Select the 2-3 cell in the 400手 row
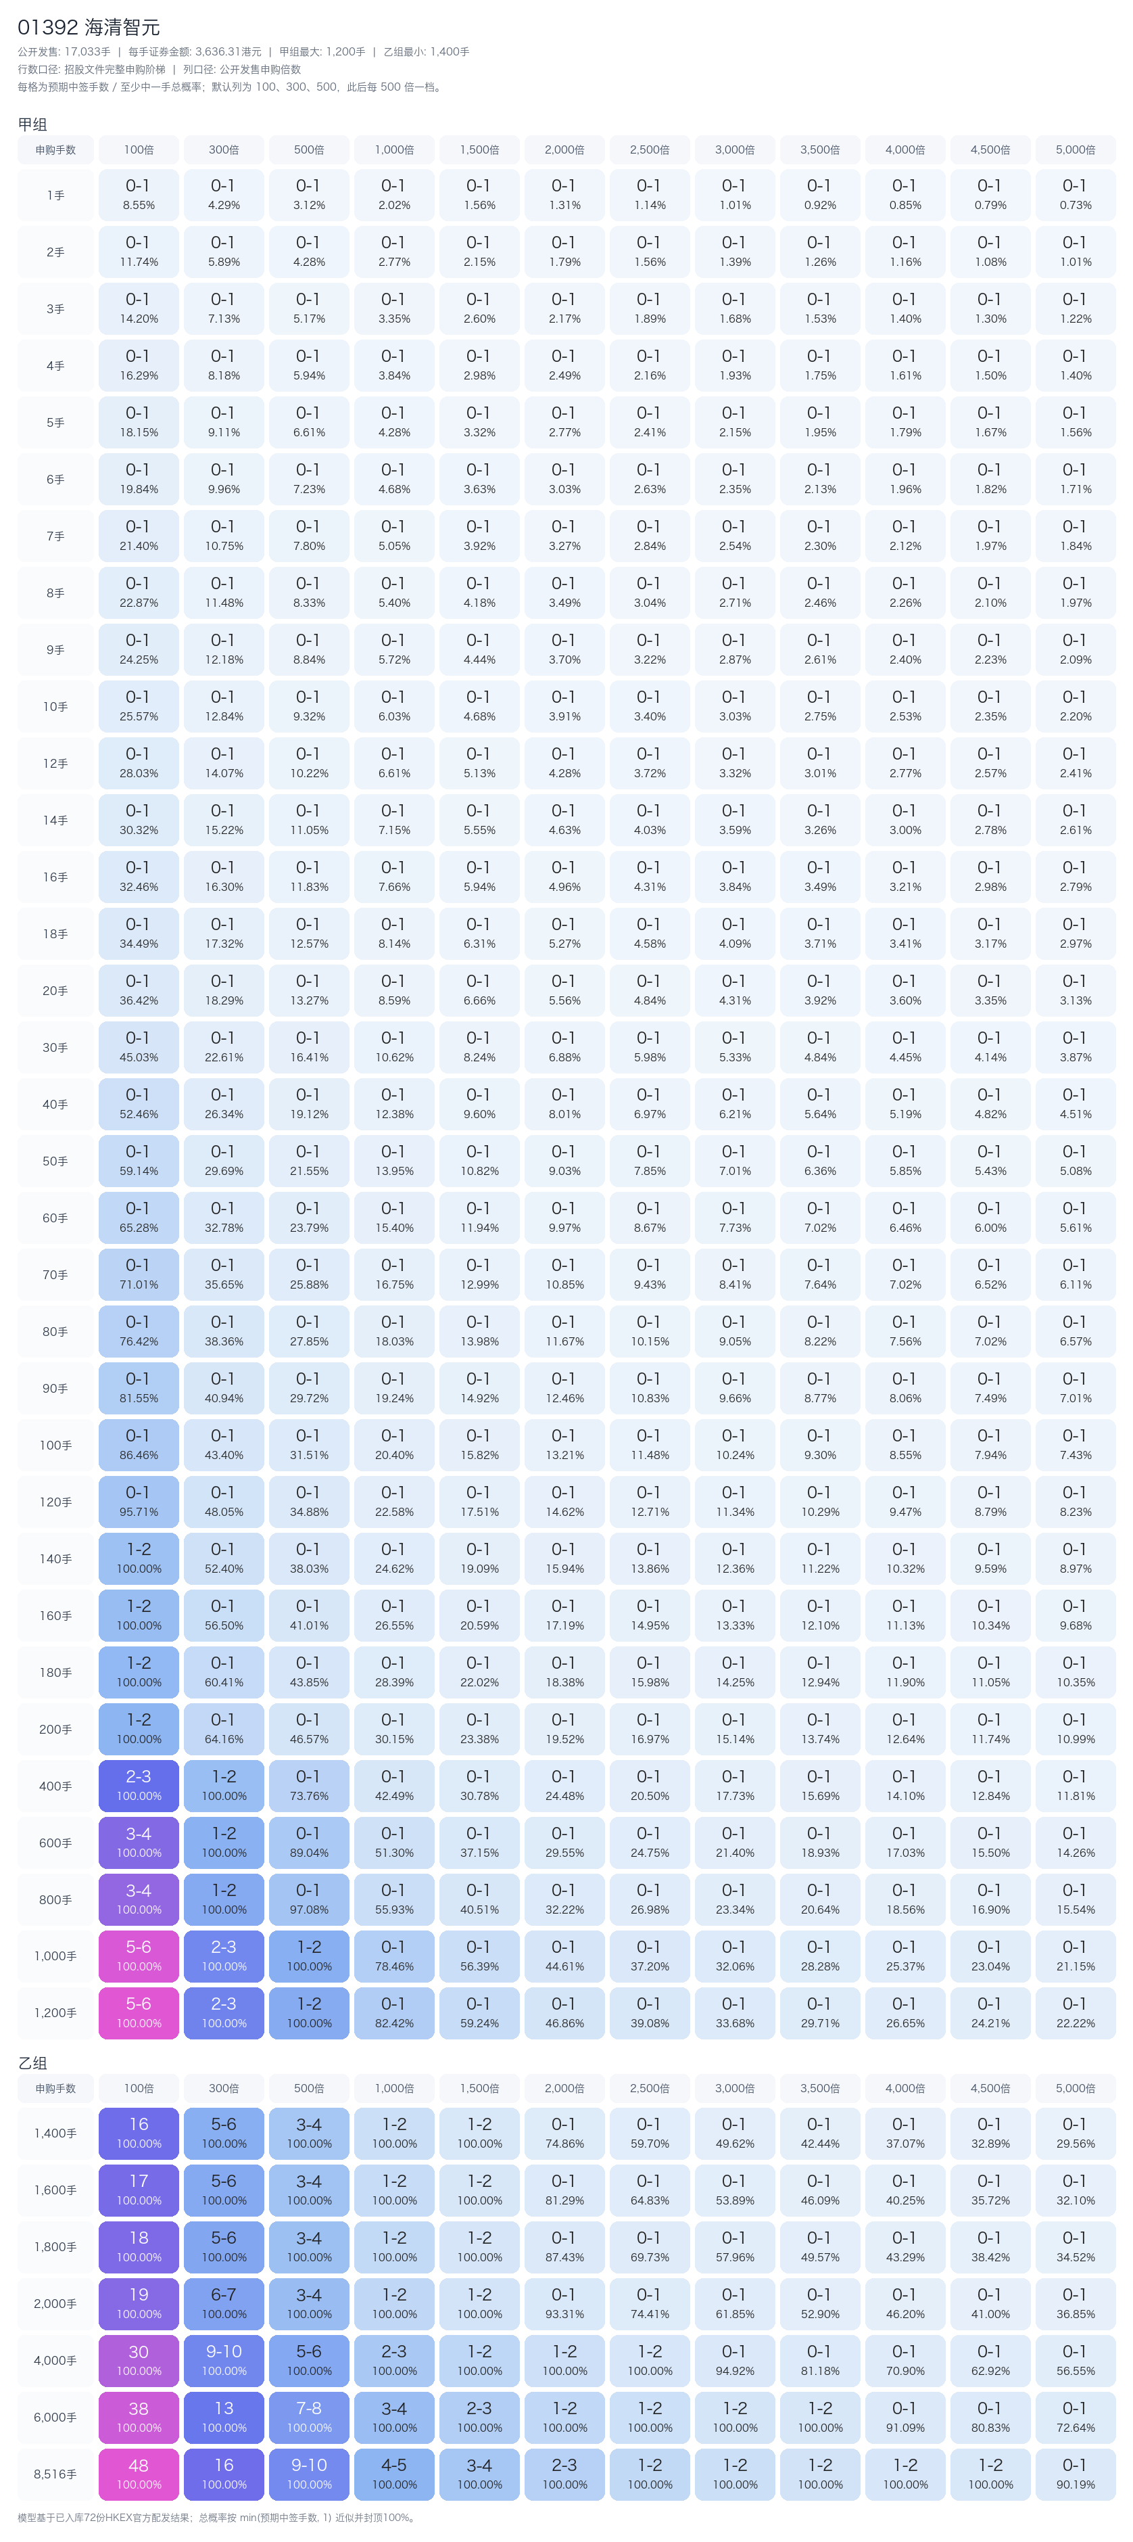The height and width of the screenshot is (2542, 1133). (138, 1785)
